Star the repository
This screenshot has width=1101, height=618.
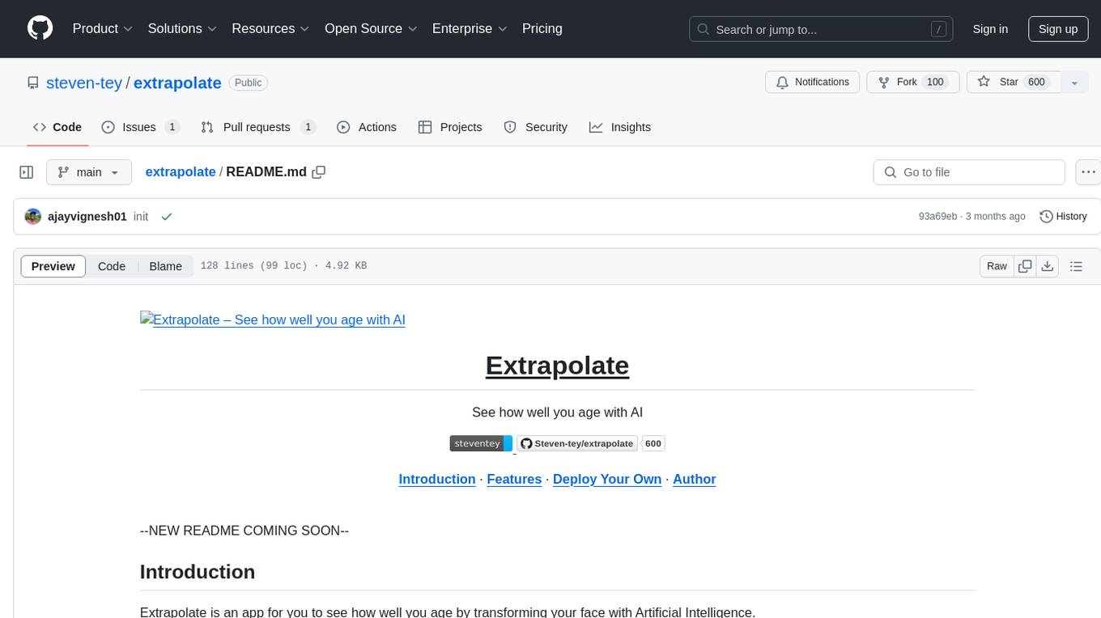tap(1014, 83)
